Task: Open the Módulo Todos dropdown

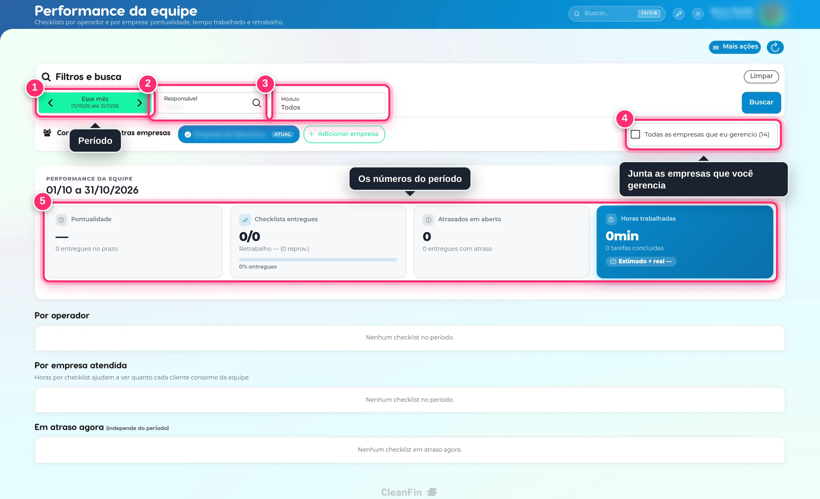Action: coord(329,103)
